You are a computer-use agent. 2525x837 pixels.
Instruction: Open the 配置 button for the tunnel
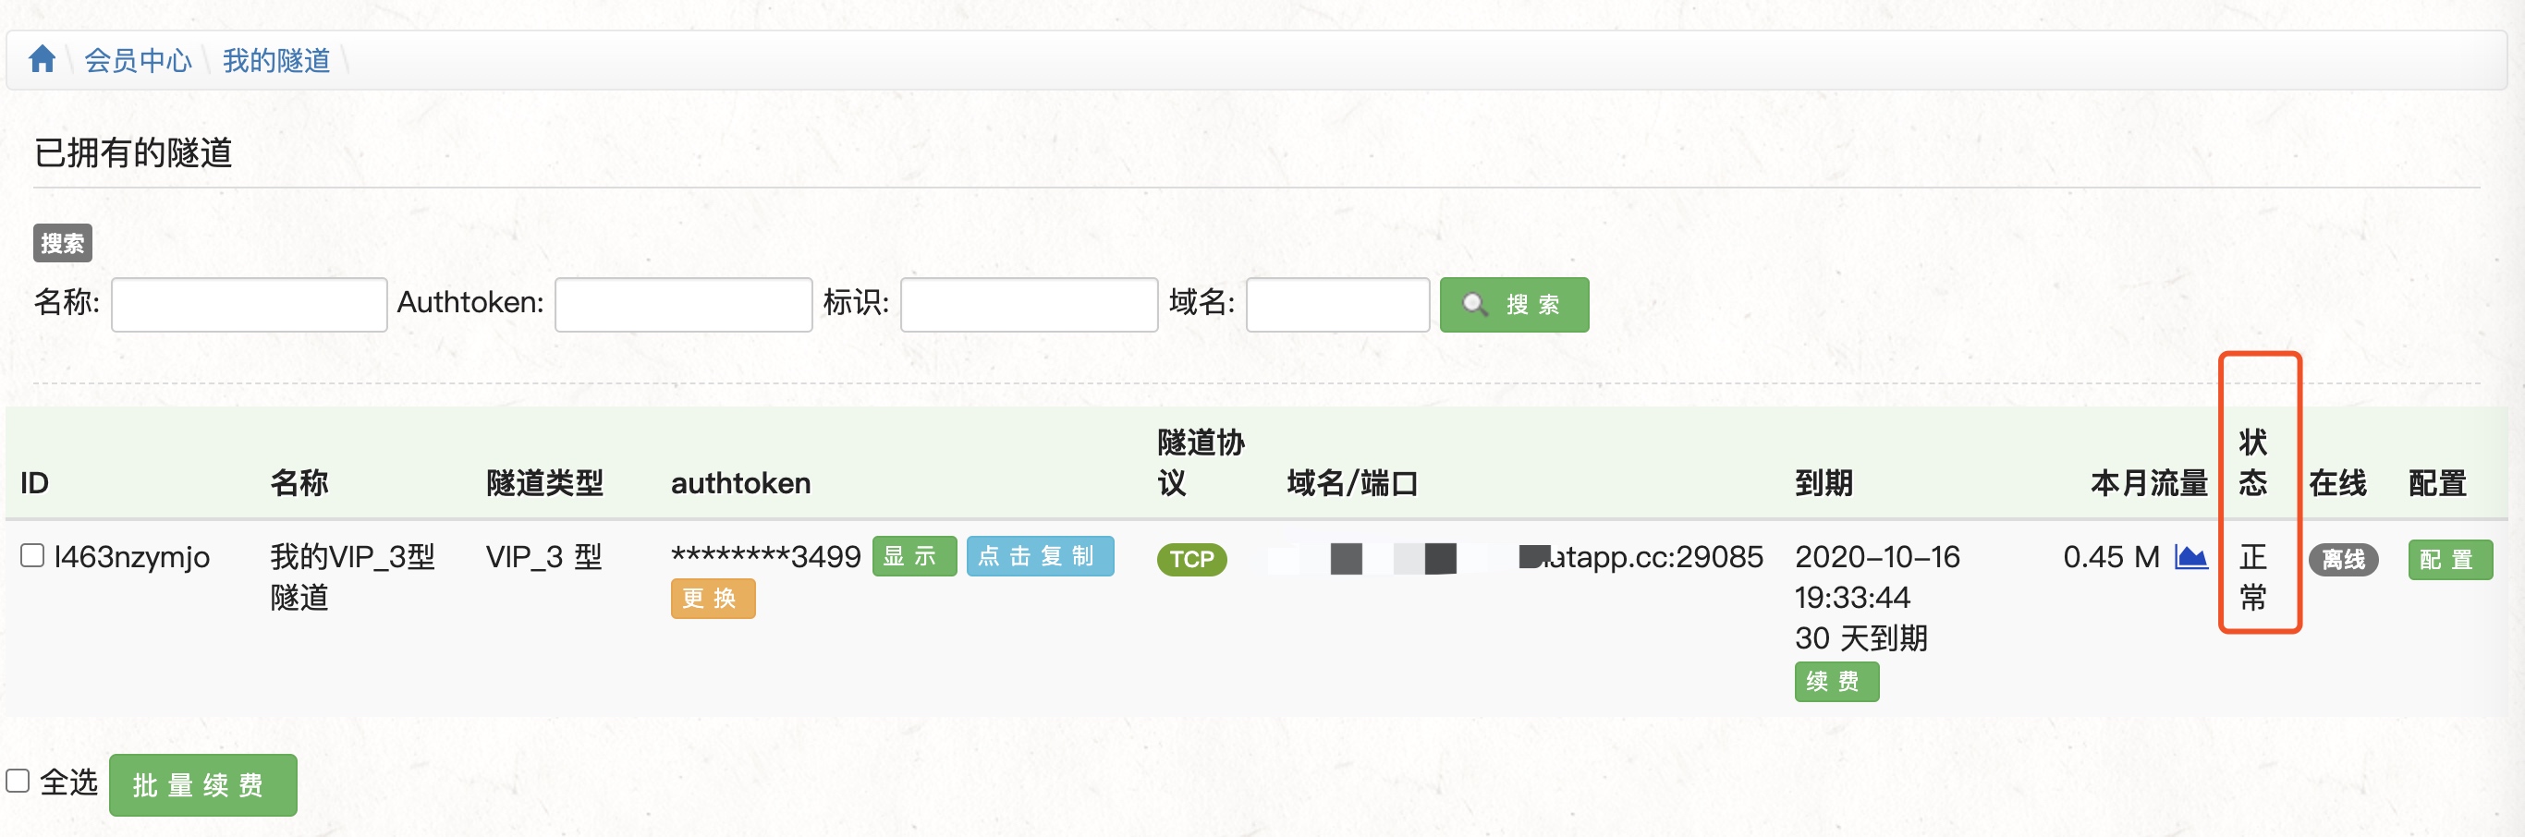2448,560
